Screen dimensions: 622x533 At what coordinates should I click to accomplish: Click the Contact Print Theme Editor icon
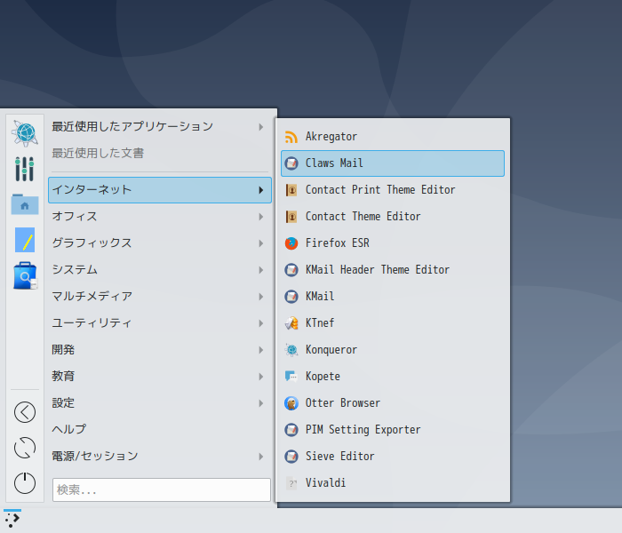coord(291,190)
